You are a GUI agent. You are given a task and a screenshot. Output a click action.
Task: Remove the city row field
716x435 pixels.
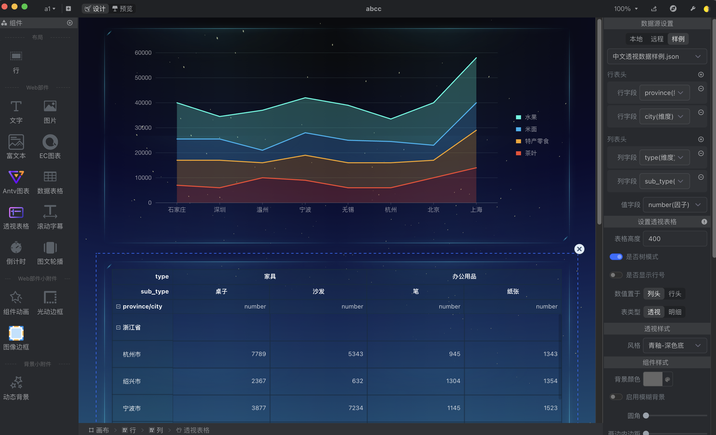coord(700,112)
